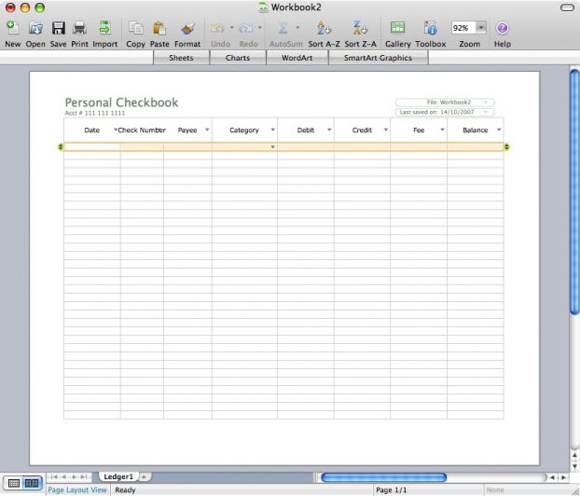Select the SmartArt Graphics tab
The image size is (580, 496).
[x=378, y=58]
